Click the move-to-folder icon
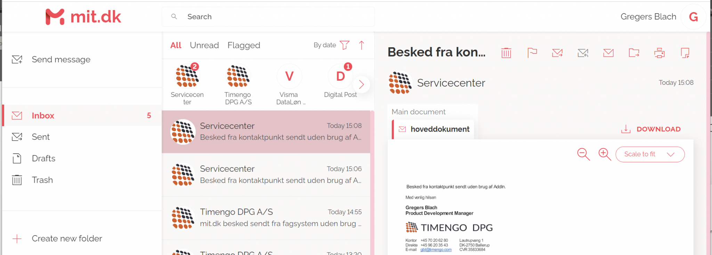This screenshot has width=712, height=255. coord(634,53)
